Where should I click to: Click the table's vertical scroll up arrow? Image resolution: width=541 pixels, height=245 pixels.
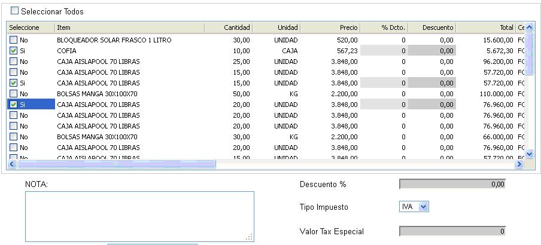[x=529, y=27]
